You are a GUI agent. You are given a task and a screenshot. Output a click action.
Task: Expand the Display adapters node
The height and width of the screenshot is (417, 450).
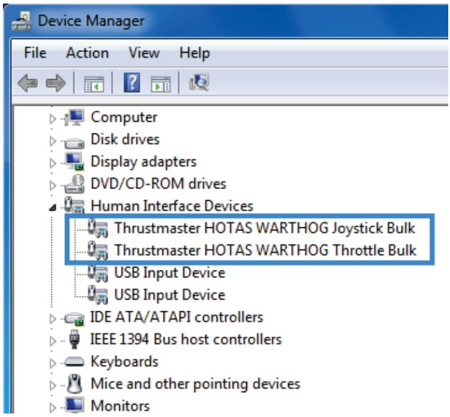(53, 163)
